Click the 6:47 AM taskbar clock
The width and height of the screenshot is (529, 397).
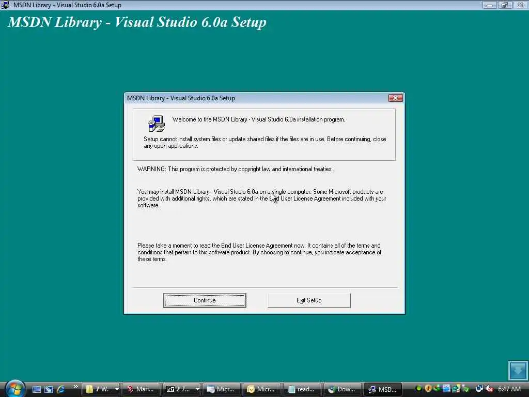click(509, 389)
